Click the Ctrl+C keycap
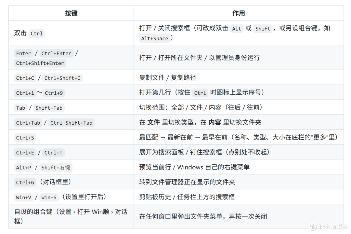This screenshot has height=234, width=351. click(25, 78)
